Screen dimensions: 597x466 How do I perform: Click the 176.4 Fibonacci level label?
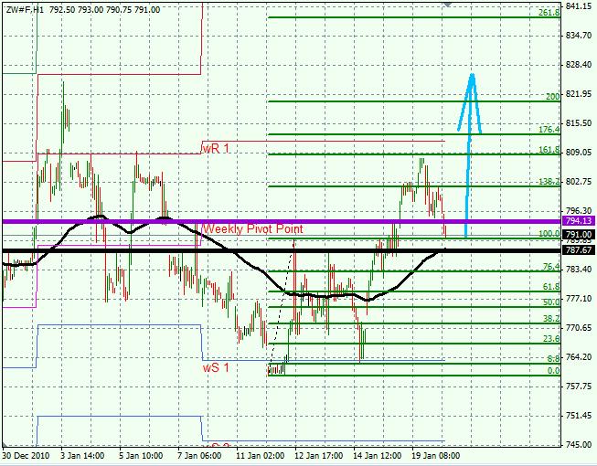coord(549,130)
